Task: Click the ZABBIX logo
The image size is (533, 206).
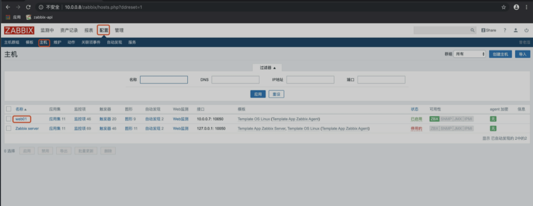Action: (19, 31)
